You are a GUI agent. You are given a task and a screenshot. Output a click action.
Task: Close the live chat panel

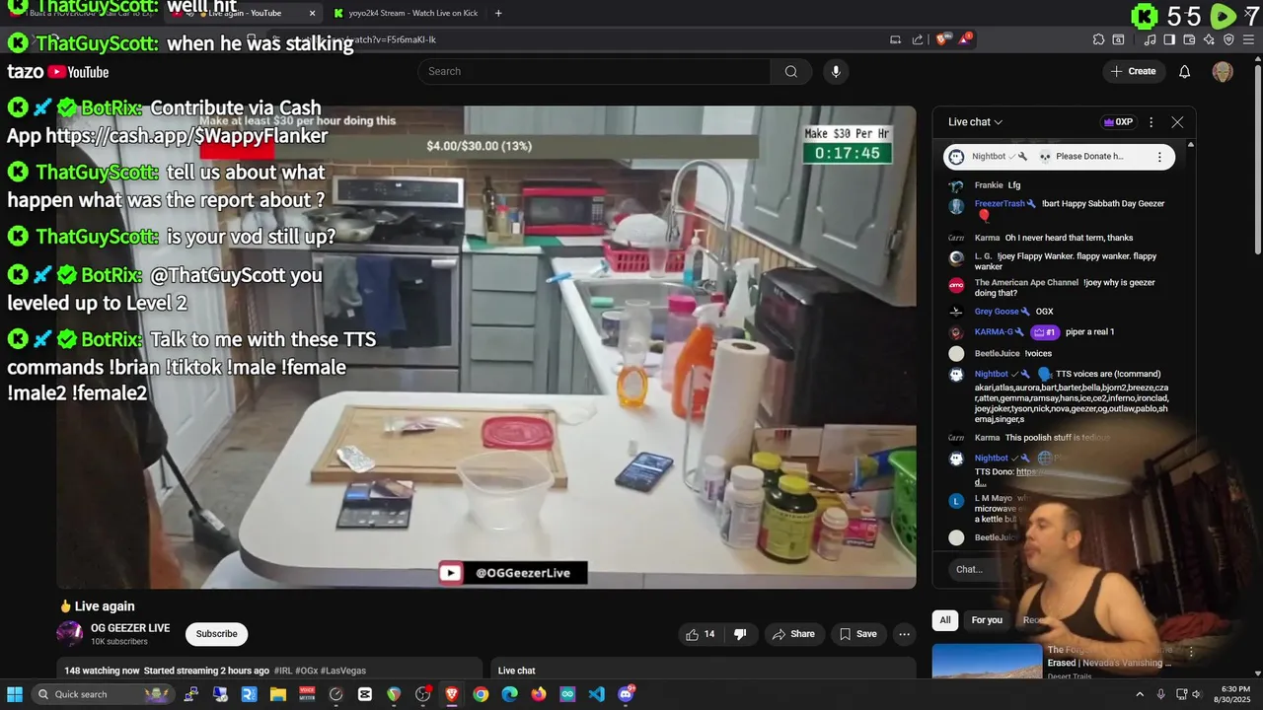(x=1177, y=122)
